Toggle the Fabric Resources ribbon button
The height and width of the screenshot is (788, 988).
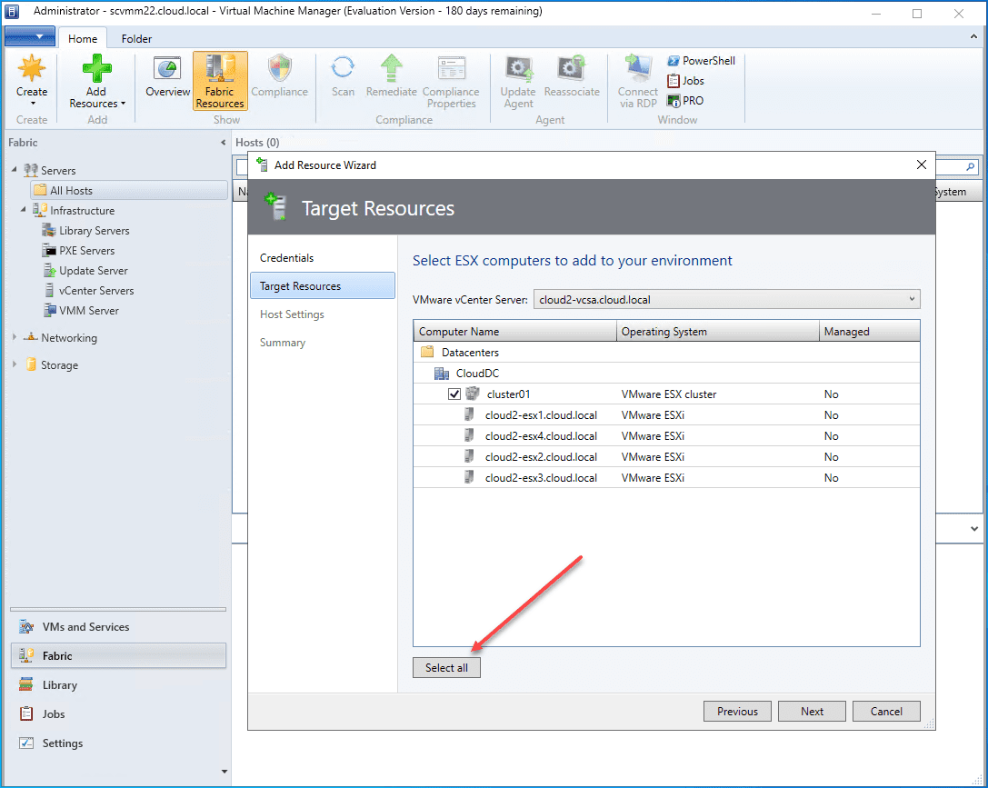click(220, 80)
